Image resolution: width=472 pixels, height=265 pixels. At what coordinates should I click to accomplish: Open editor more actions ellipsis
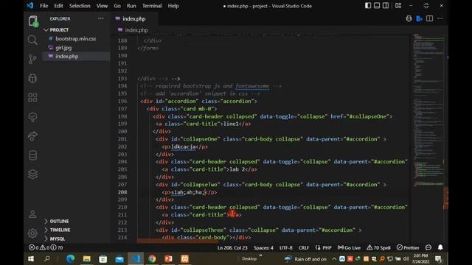pos(440,18)
